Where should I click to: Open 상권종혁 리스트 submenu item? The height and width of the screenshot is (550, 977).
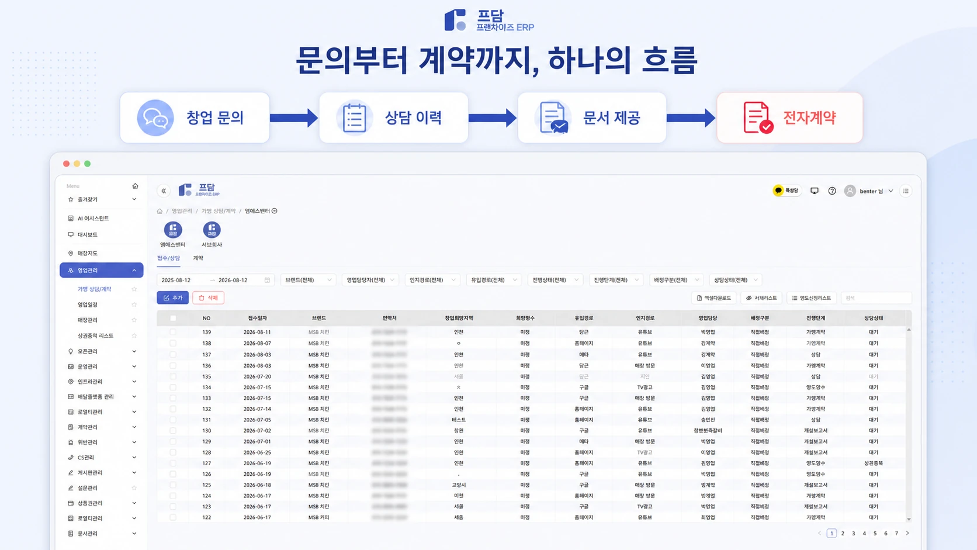96,335
